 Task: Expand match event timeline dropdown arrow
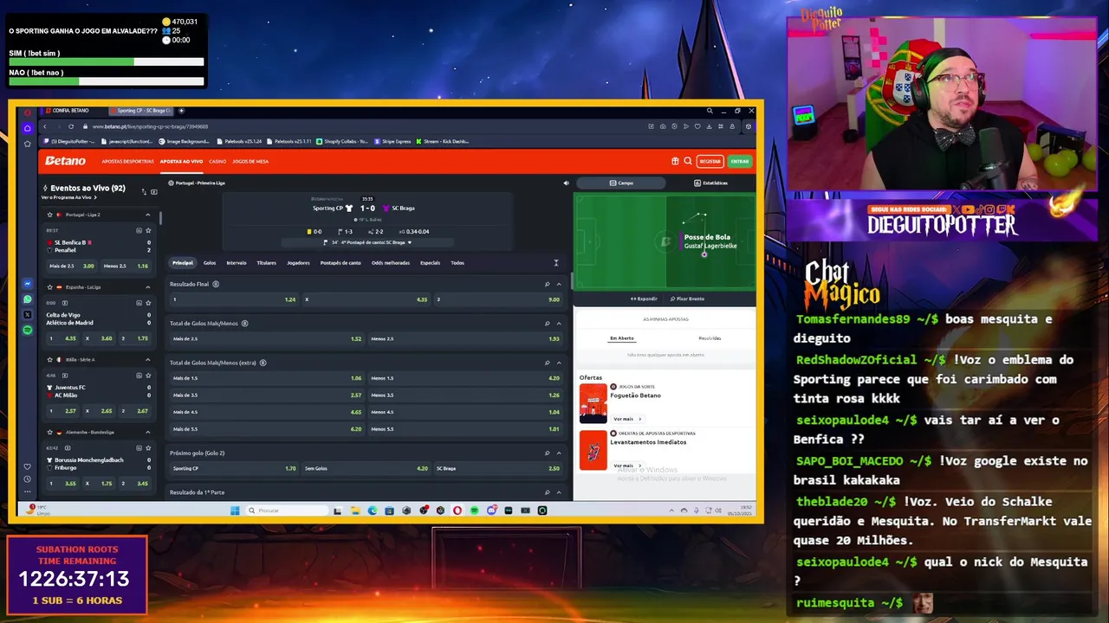pyautogui.click(x=409, y=242)
